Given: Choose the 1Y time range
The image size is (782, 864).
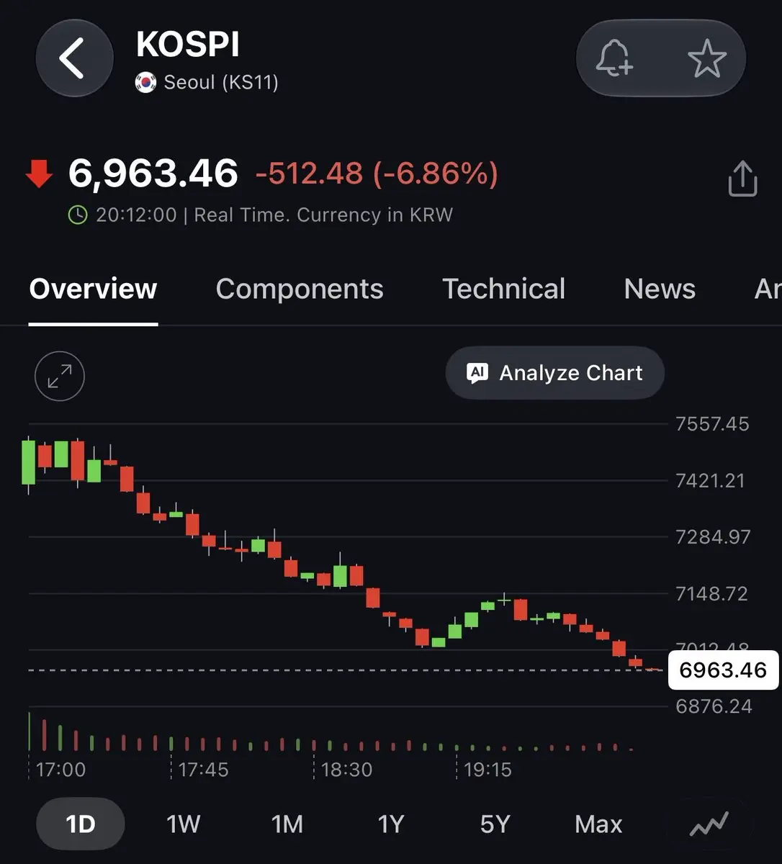Looking at the screenshot, I should pos(391,824).
